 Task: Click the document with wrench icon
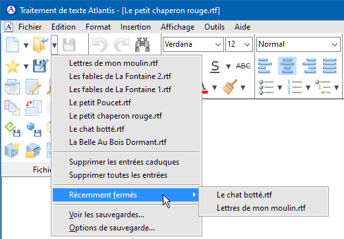pos(33,87)
